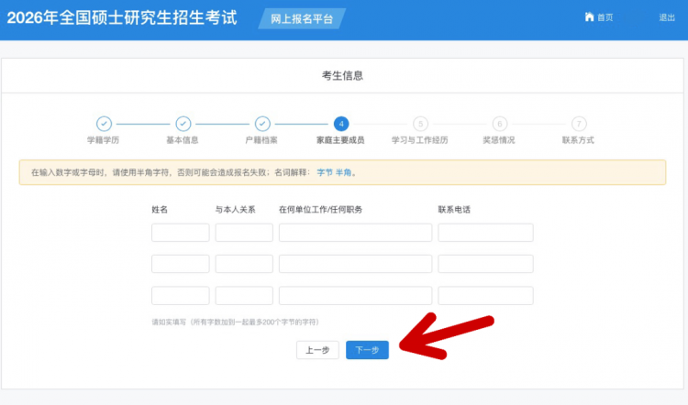Go to the 户籍档案 step checkmark circle

click(261, 124)
